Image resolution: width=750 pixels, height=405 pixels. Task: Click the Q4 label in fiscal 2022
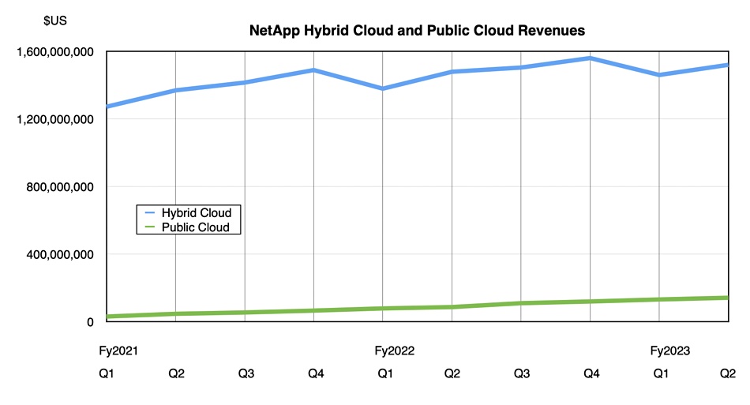tap(591, 373)
